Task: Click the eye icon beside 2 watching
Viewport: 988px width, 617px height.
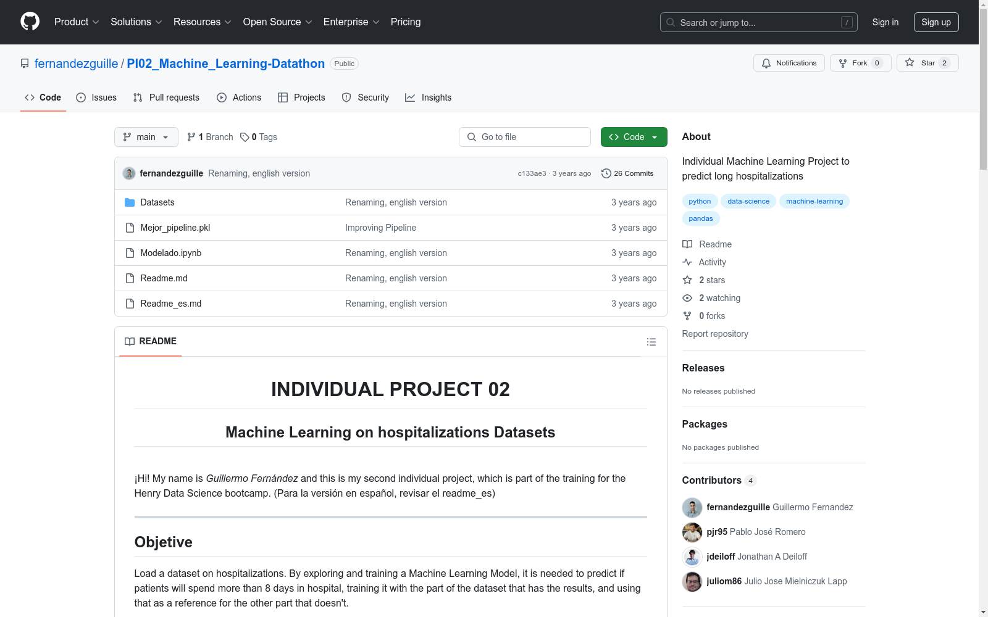Action: coord(687,298)
